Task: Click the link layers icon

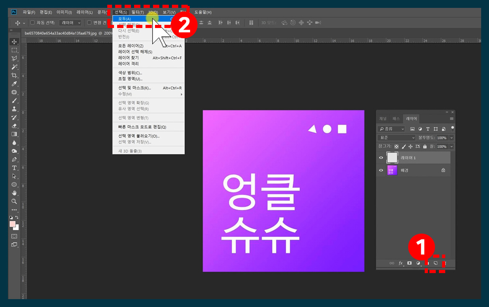Action: tap(392, 263)
